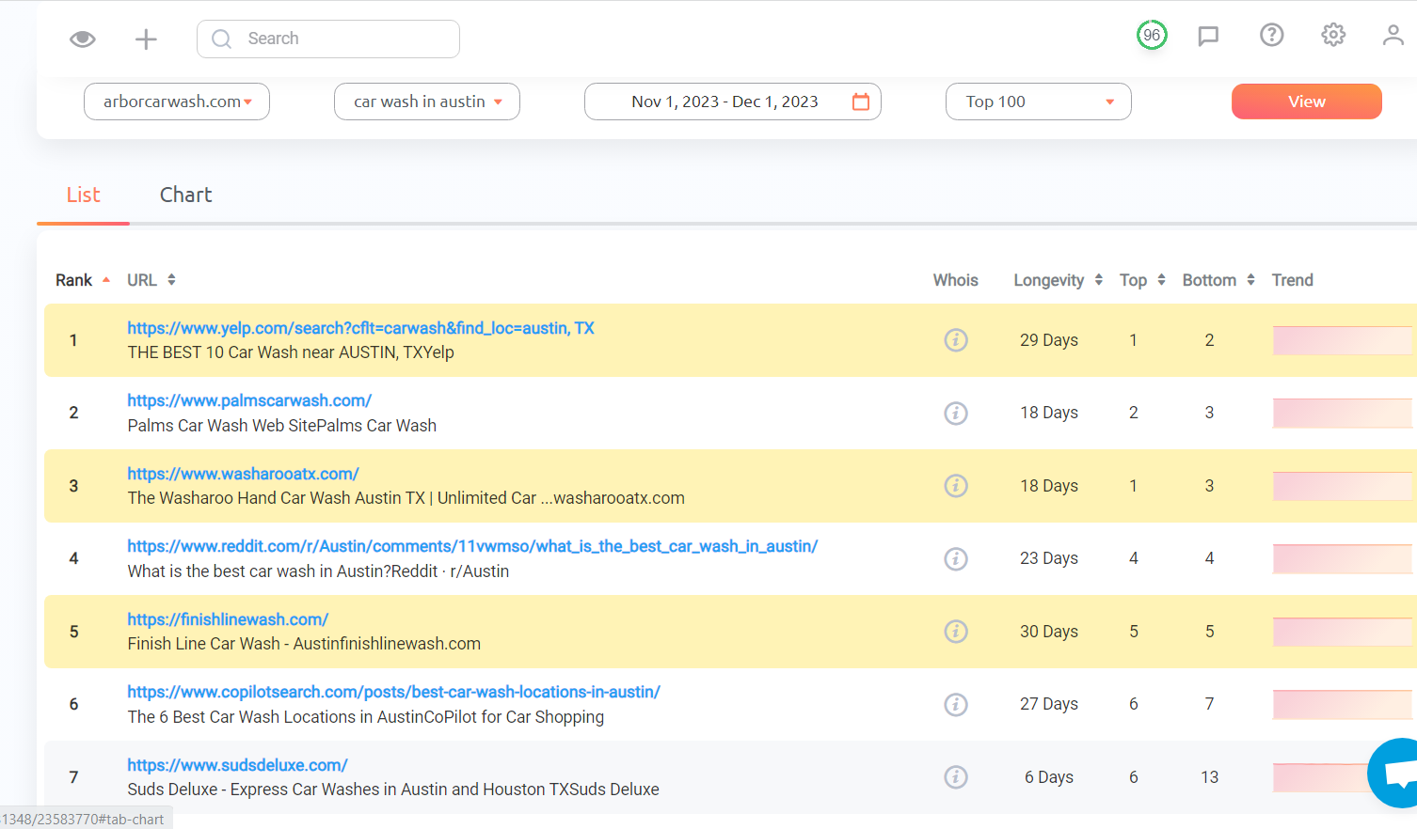Open the score badge showing 96
The height and width of the screenshot is (829, 1417).
tap(1152, 36)
